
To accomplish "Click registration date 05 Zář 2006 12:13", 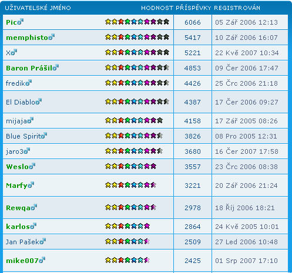I will pos(246,22).
